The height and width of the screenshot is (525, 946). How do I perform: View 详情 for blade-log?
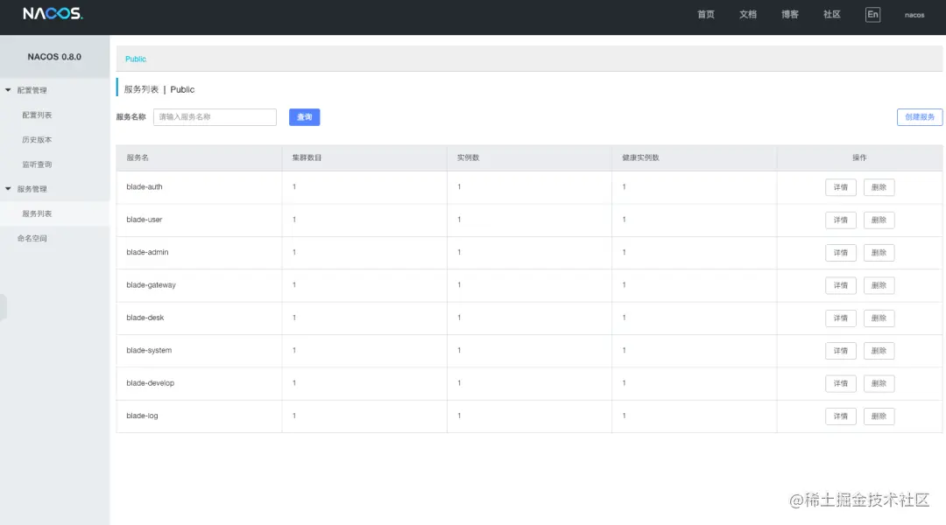pos(840,416)
